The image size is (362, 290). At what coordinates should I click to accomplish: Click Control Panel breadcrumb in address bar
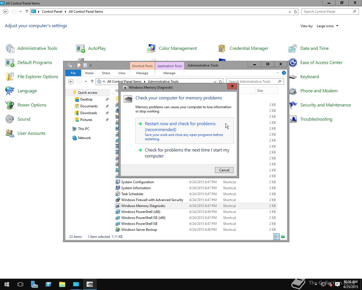[x=52, y=12]
